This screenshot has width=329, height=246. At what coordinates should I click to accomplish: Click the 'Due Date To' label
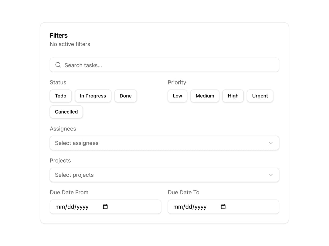(184, 192)
